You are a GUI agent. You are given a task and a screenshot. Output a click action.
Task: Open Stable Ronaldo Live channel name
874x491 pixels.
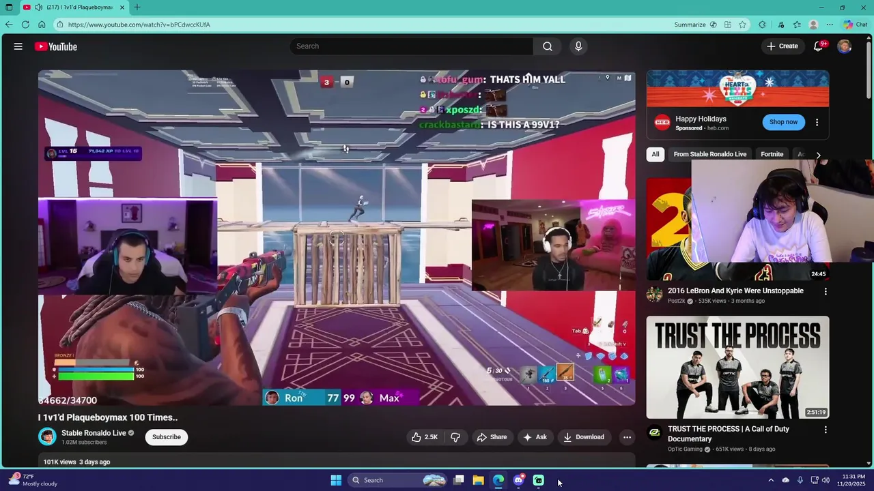point(94,433)
